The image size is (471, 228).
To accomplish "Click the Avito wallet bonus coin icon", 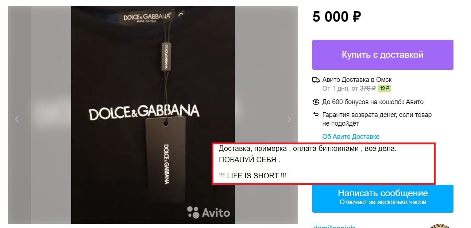I will point(316,102).
